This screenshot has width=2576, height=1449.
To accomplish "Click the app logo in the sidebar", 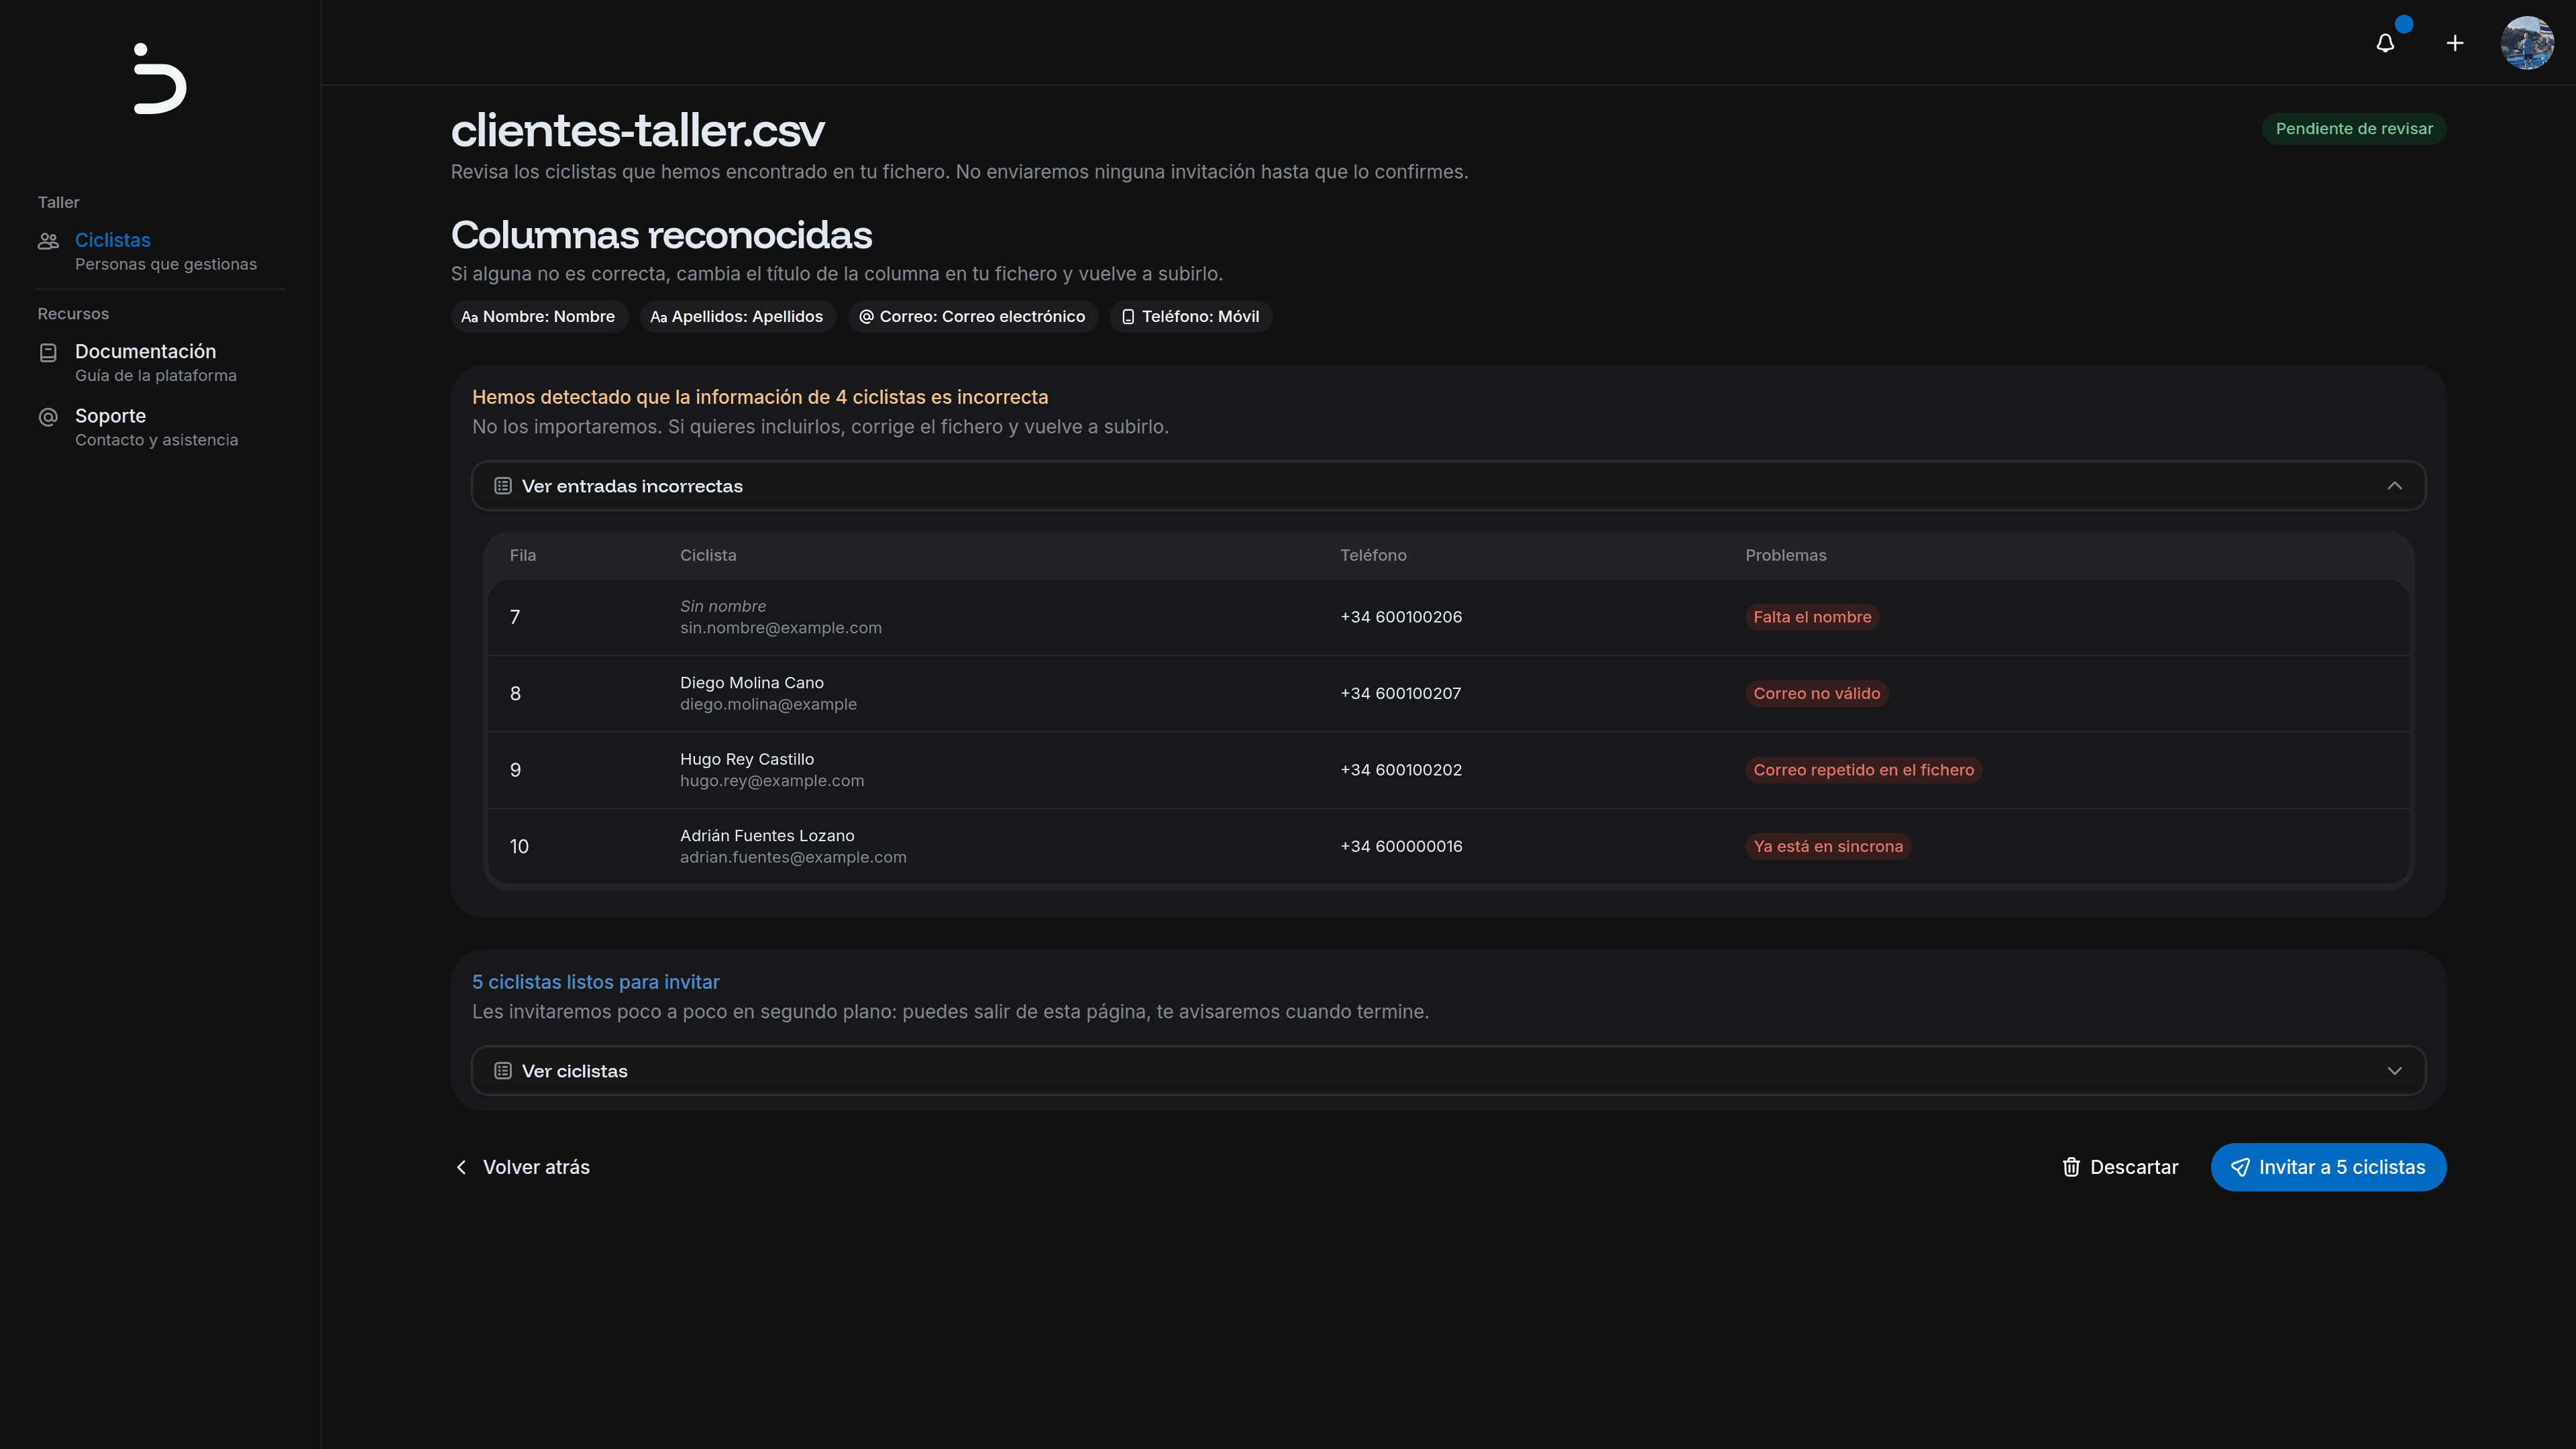I will [160, 78].
